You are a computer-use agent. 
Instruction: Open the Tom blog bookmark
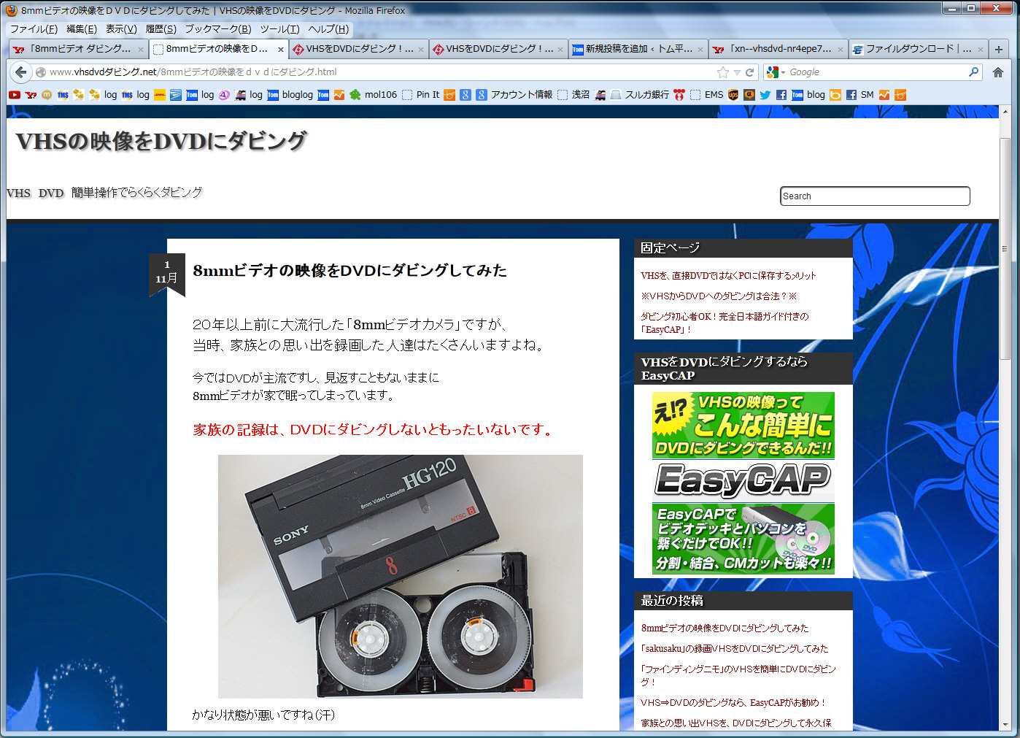(808, 95)
